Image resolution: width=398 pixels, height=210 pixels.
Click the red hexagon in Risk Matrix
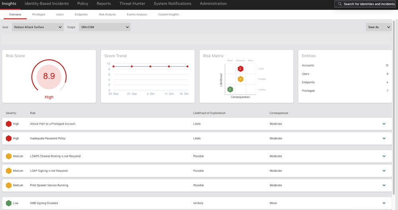240,69
